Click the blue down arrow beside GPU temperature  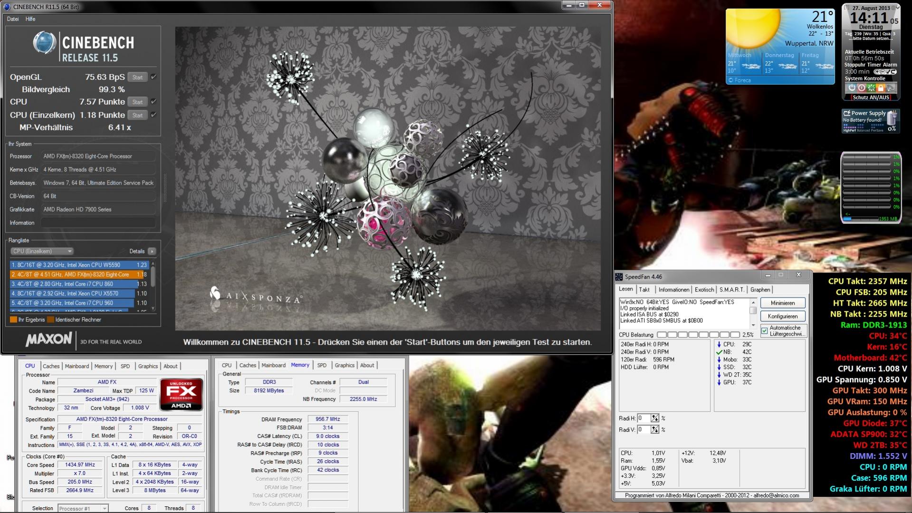point(719,382)
